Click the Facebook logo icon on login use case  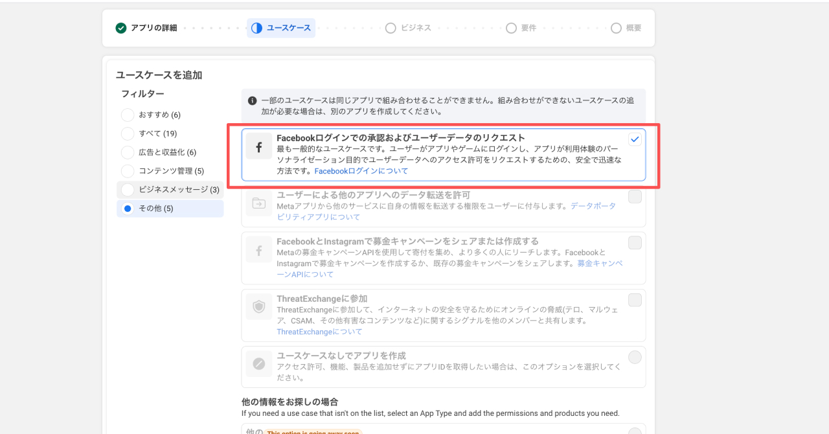click(x=258, y=147)
